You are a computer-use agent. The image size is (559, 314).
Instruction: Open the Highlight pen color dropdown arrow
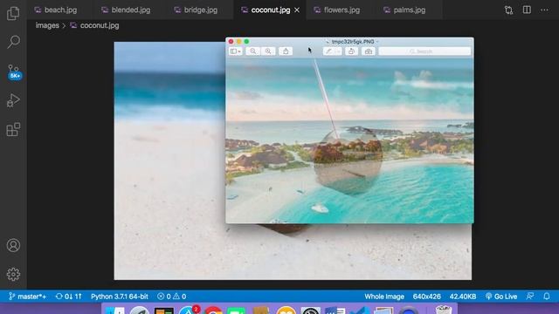338,51
